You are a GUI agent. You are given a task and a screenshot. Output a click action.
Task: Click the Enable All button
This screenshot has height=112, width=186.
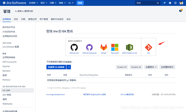pos(122,67)
